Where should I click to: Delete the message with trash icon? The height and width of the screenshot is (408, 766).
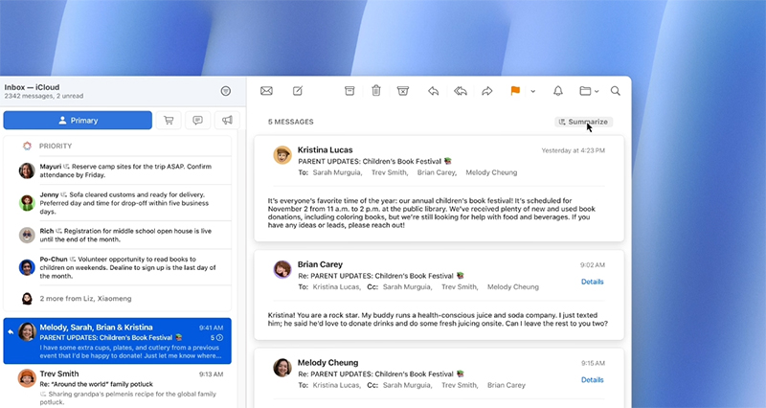pyautogui.click(x=376, y=91)
